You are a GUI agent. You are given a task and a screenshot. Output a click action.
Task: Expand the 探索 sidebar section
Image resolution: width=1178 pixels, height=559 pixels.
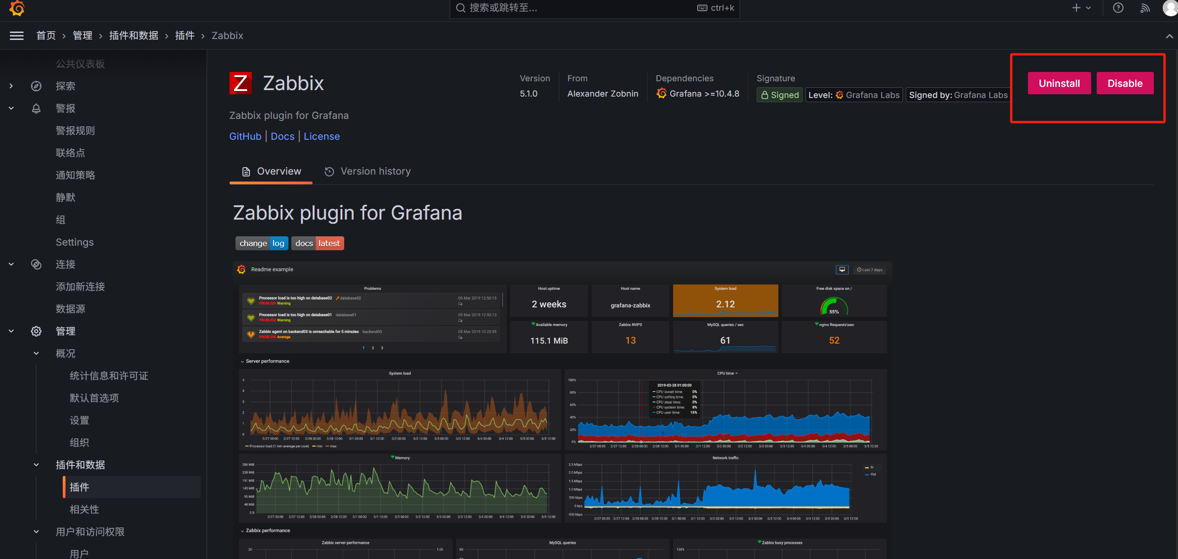11,86
